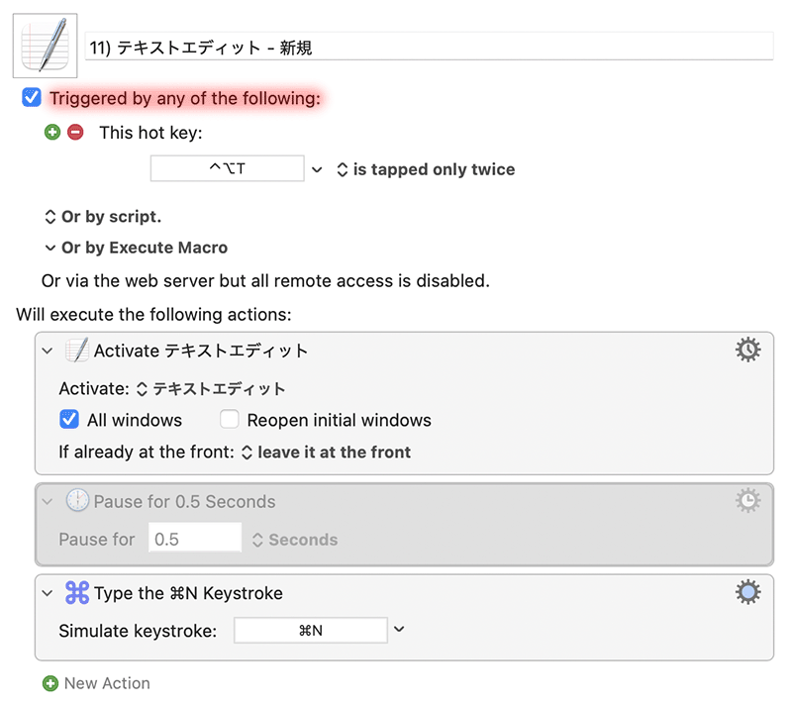
Task: Open gear menu for Activate action
Action: click(747, 350)
